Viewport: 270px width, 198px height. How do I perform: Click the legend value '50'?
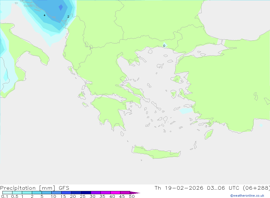132,196
